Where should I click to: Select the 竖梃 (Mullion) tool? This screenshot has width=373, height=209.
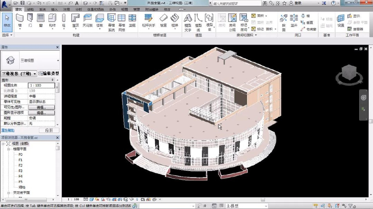coord(132,21)
